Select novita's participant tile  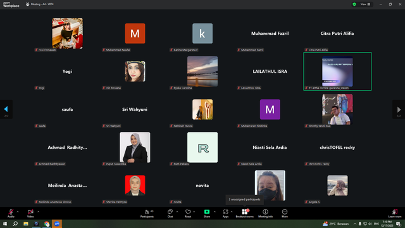click(x=202, y=186)
